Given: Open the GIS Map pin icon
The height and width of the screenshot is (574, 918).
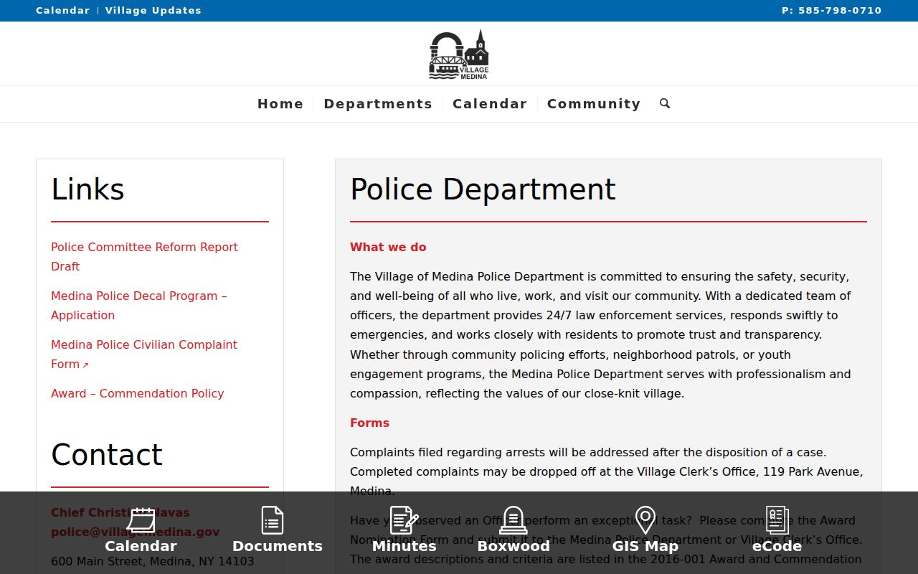Looking at the screenshot, I should pyautogui.click(x=645, y=520).
